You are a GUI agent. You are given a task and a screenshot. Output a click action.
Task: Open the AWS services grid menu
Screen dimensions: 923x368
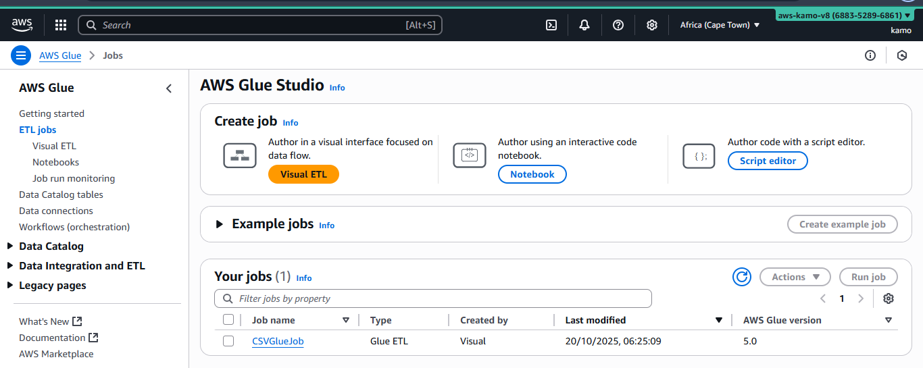point(61,25)
